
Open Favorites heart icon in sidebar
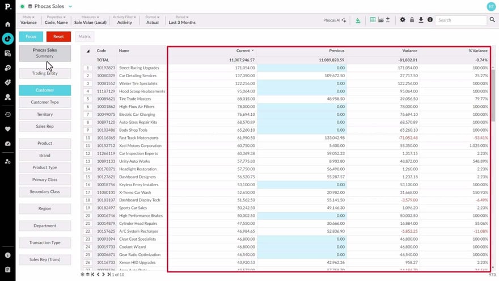(x=7, y=129)
